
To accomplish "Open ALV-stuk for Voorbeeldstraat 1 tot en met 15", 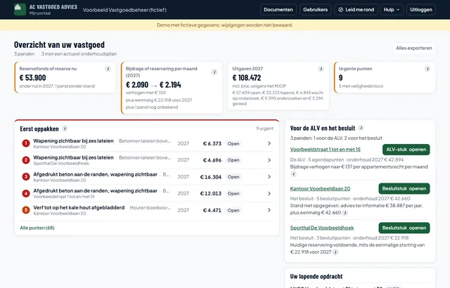I will [x=406, y=150].
